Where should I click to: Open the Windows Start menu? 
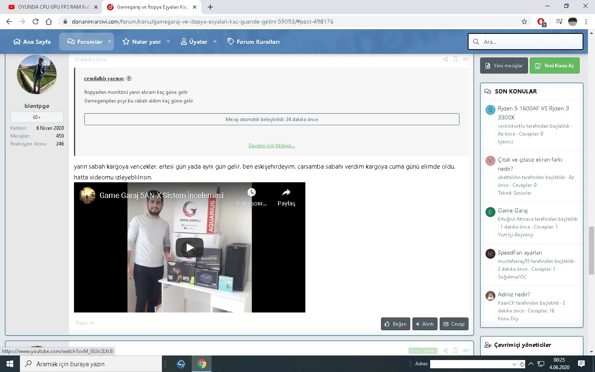(10, 364)
